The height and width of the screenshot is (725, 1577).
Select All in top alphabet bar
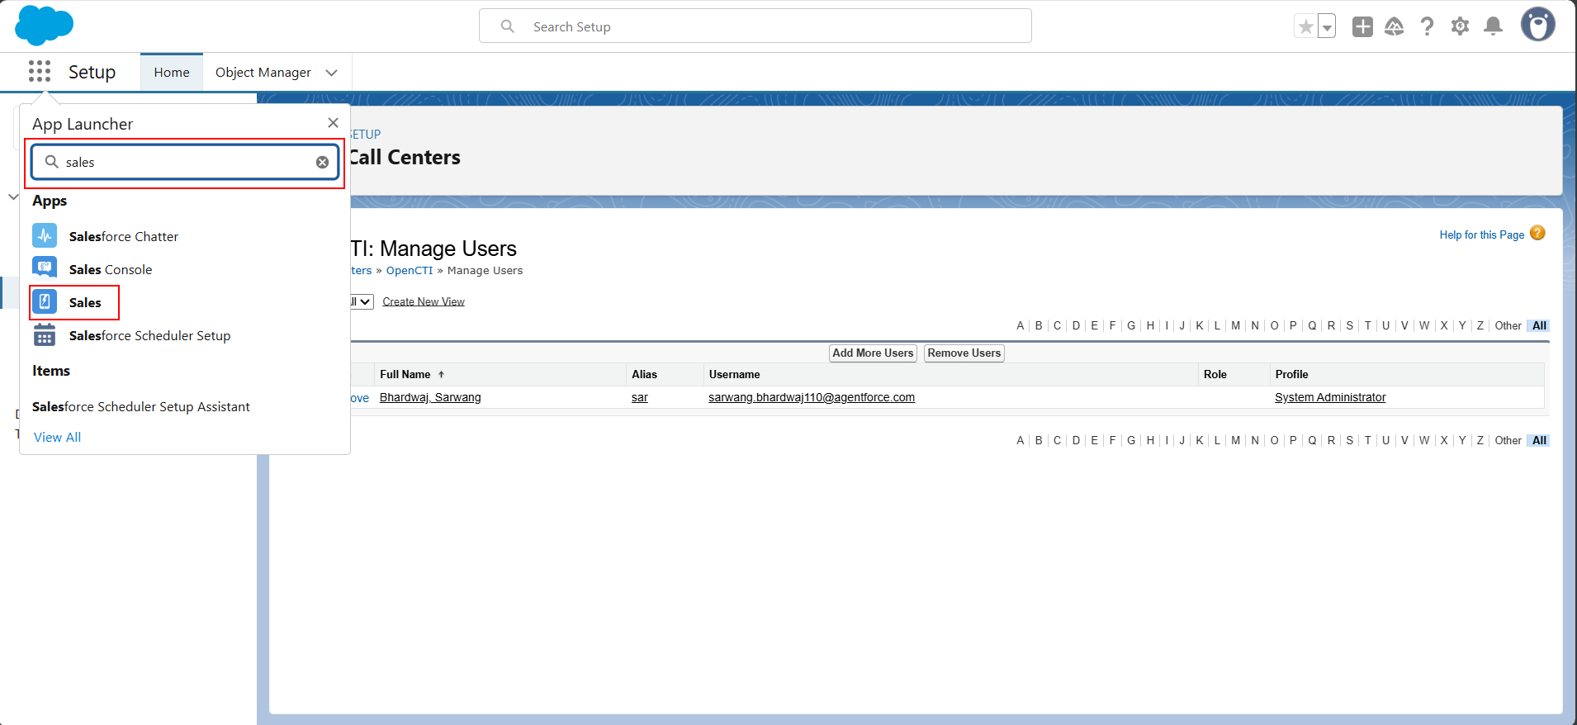[1539, 326]
